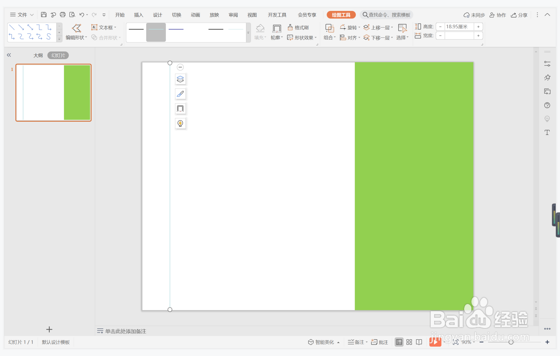Start slideshow with orange play button
This screenshot has height=356, width=560.
(435, 342)
